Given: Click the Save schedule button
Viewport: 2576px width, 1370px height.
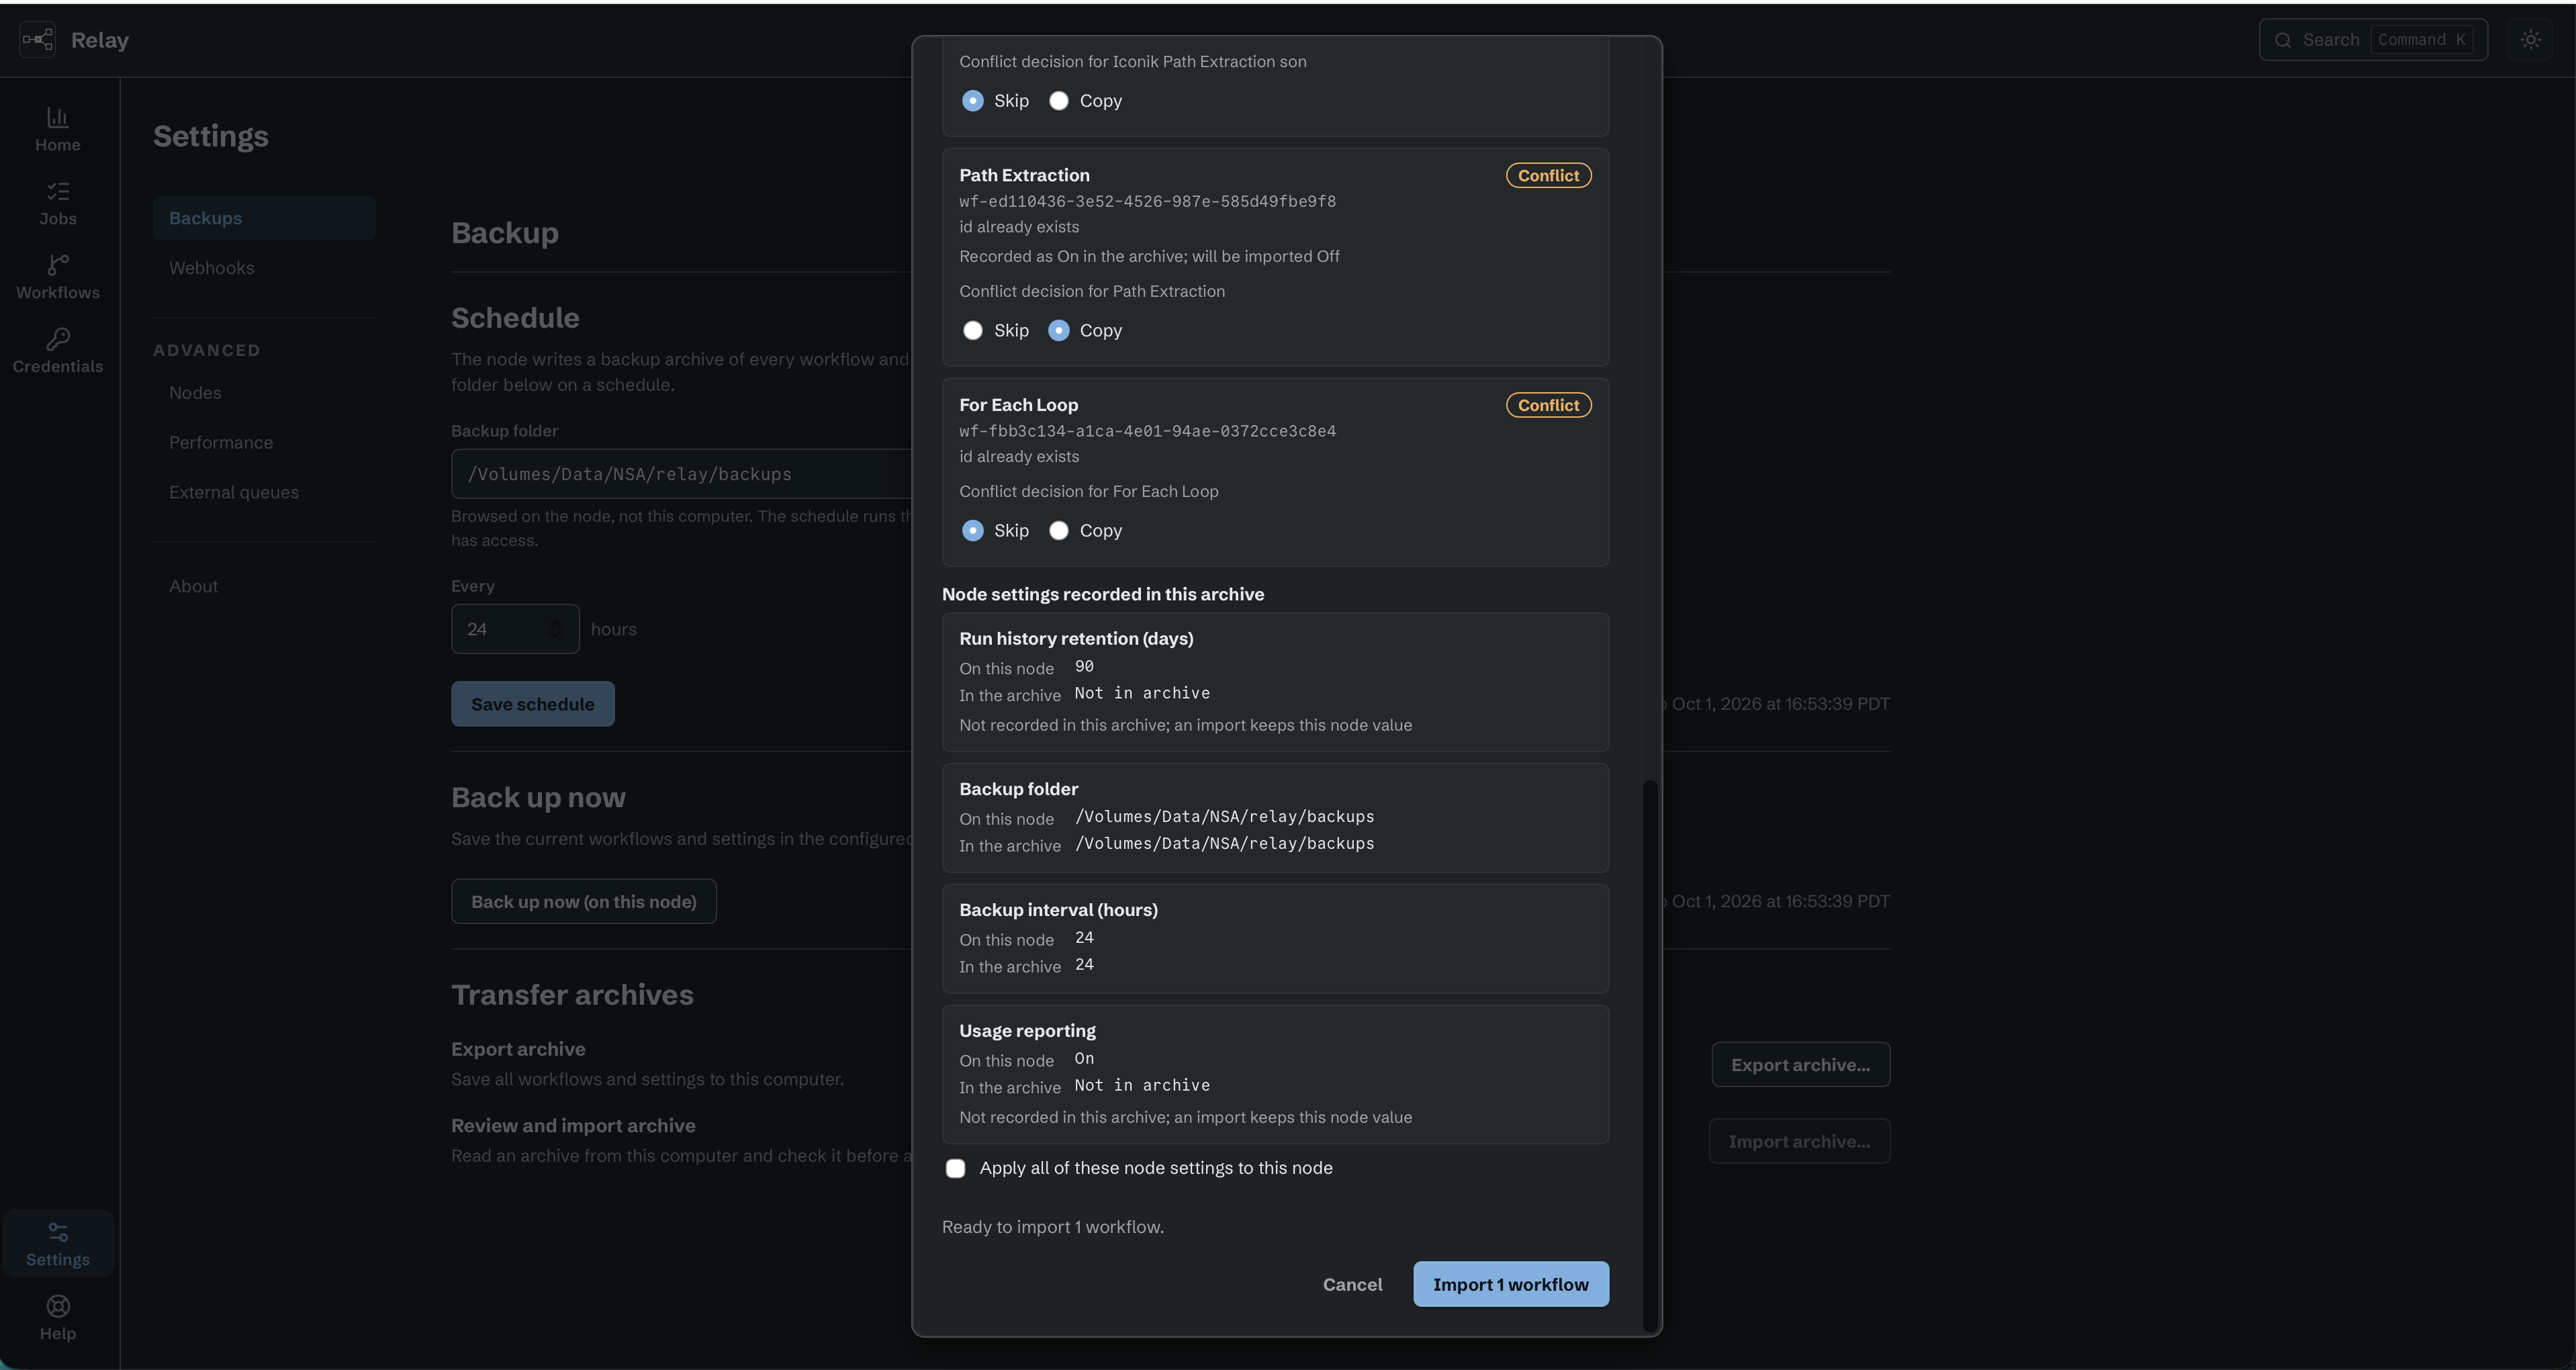Looking at the screenshot, I should (532, 704).
